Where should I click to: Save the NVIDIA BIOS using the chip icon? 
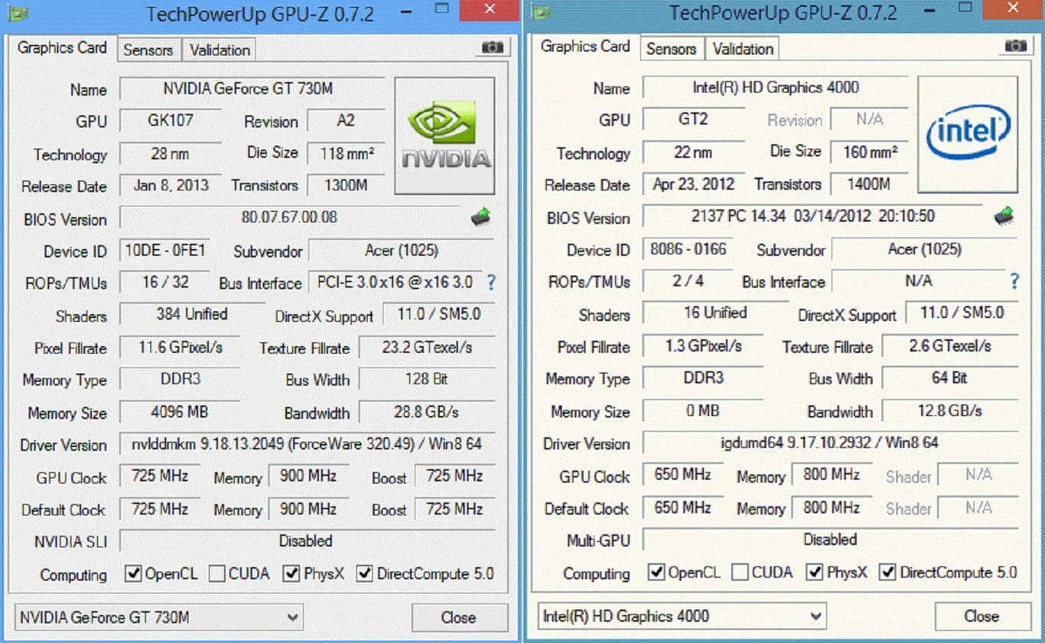tap(480, 217)
